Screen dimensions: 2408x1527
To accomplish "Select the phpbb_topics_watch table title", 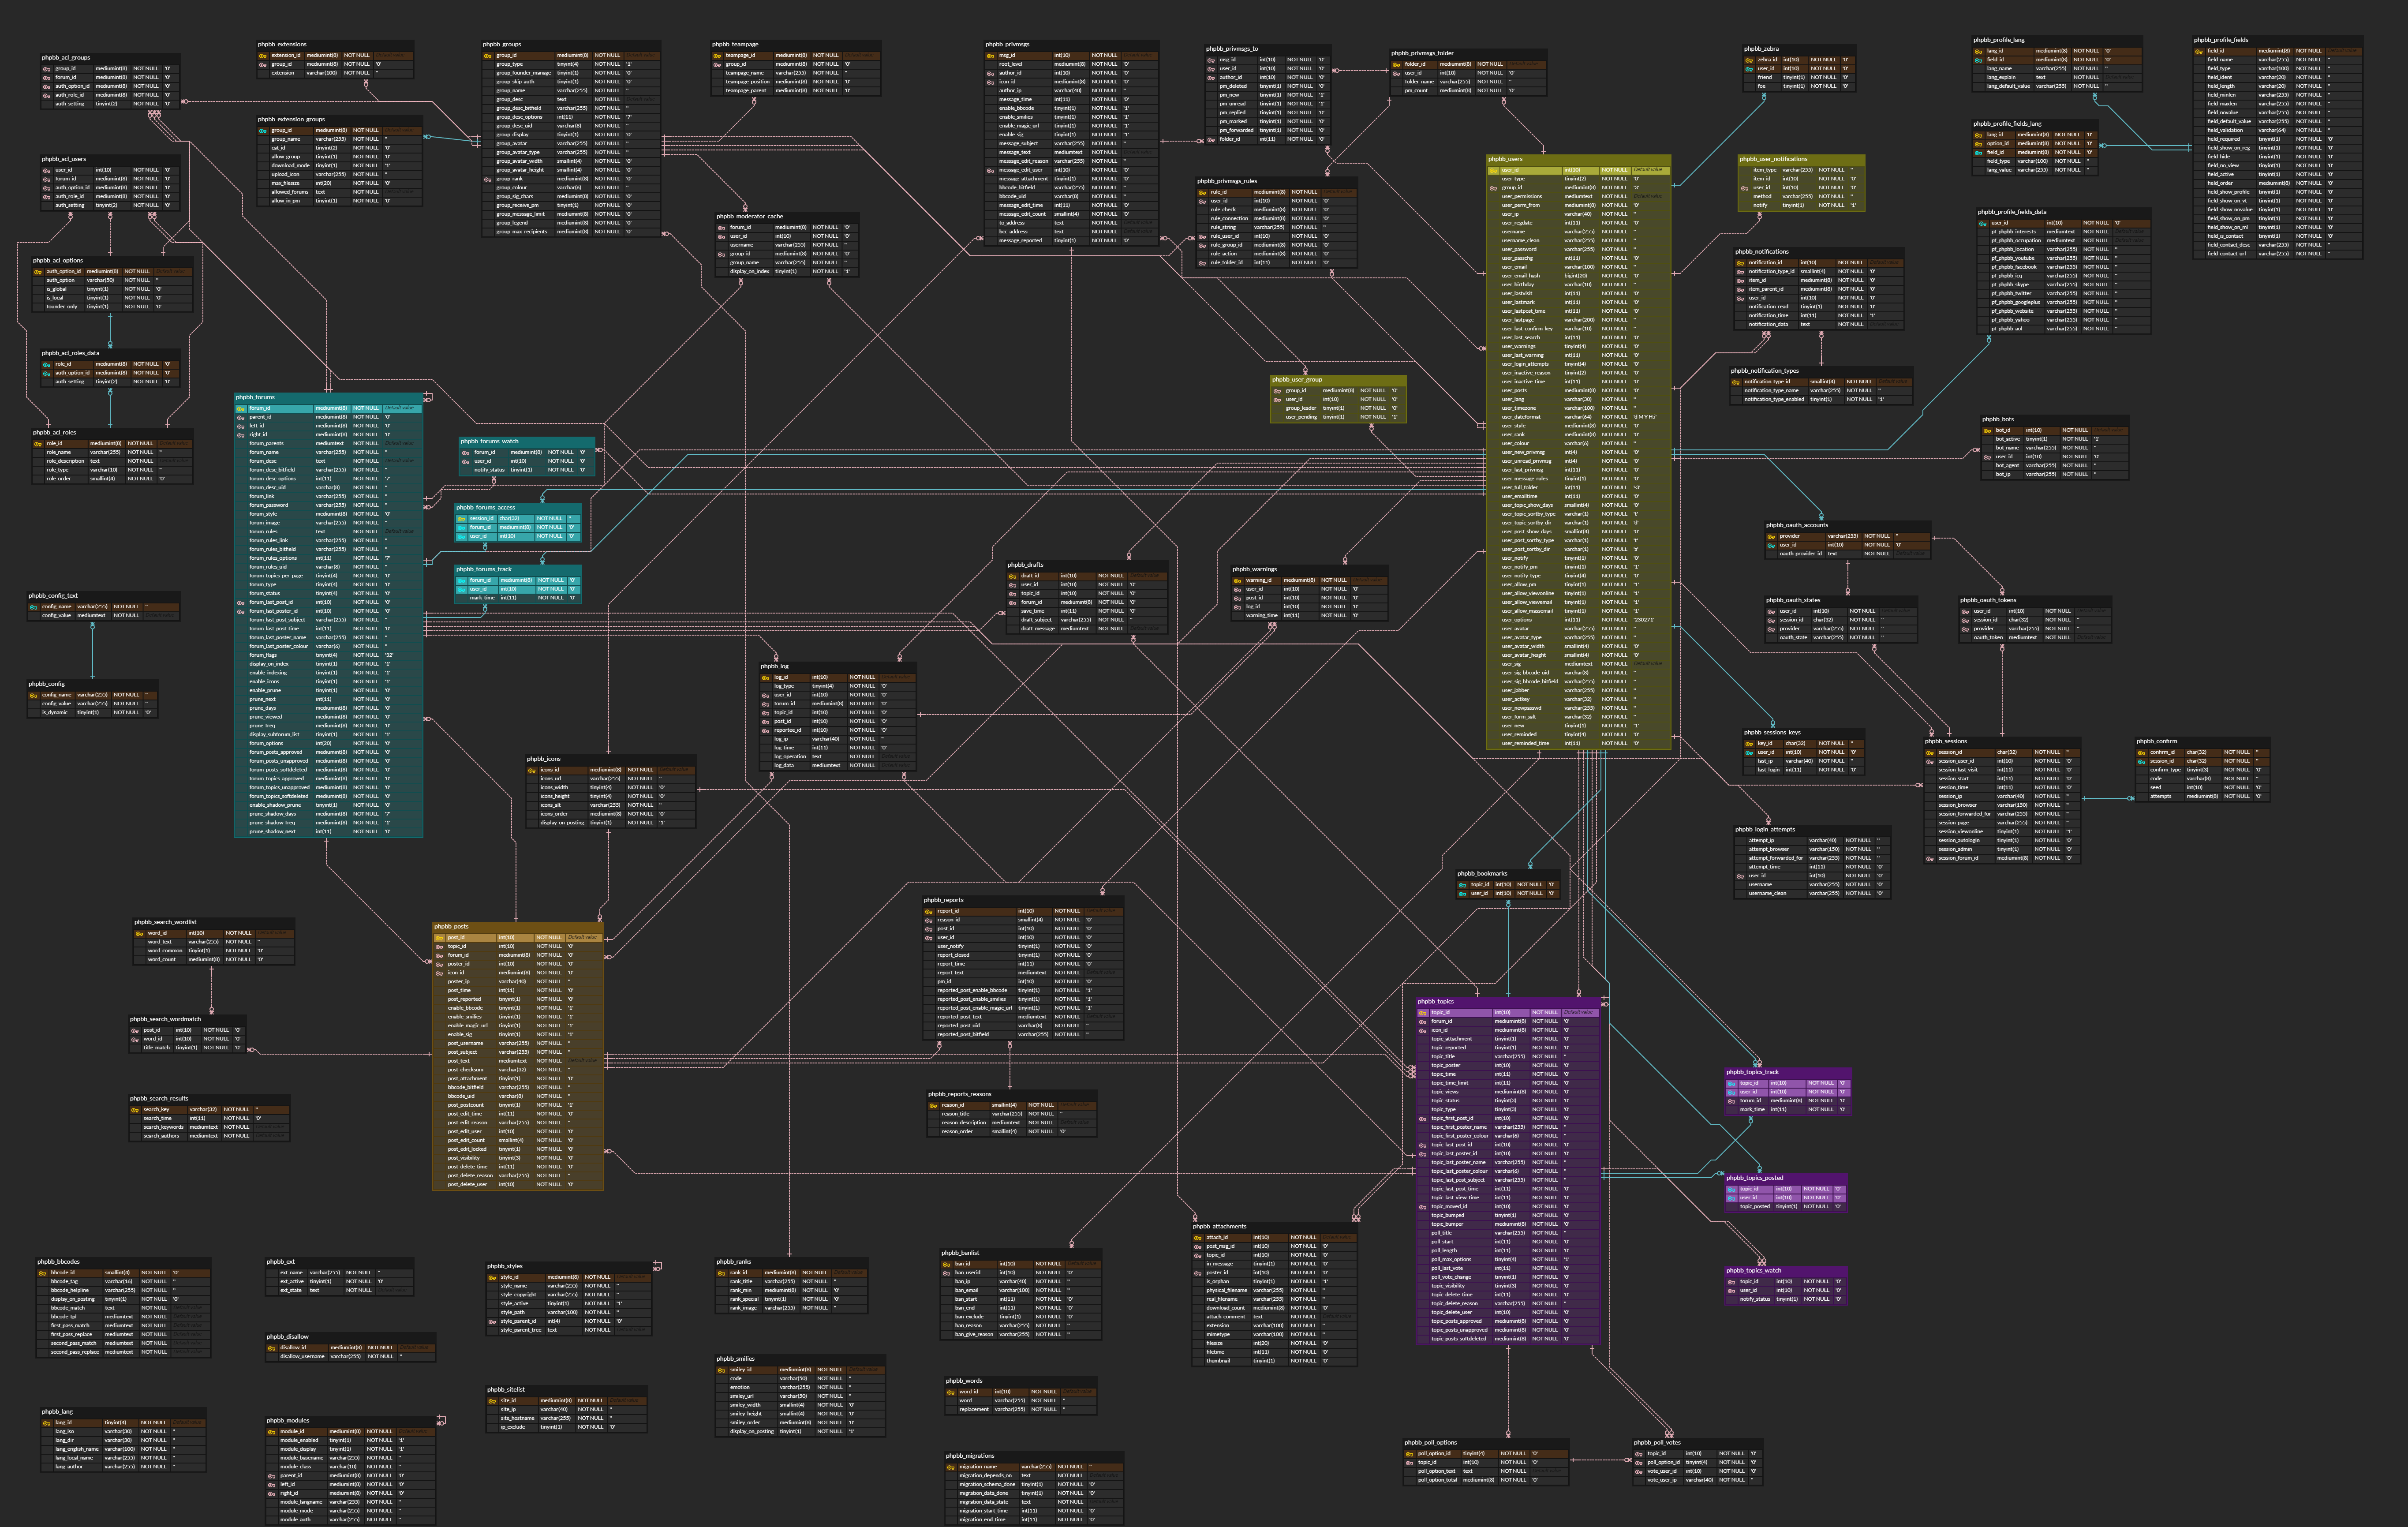I will pyautogui.click(x=1753, y=1271).
